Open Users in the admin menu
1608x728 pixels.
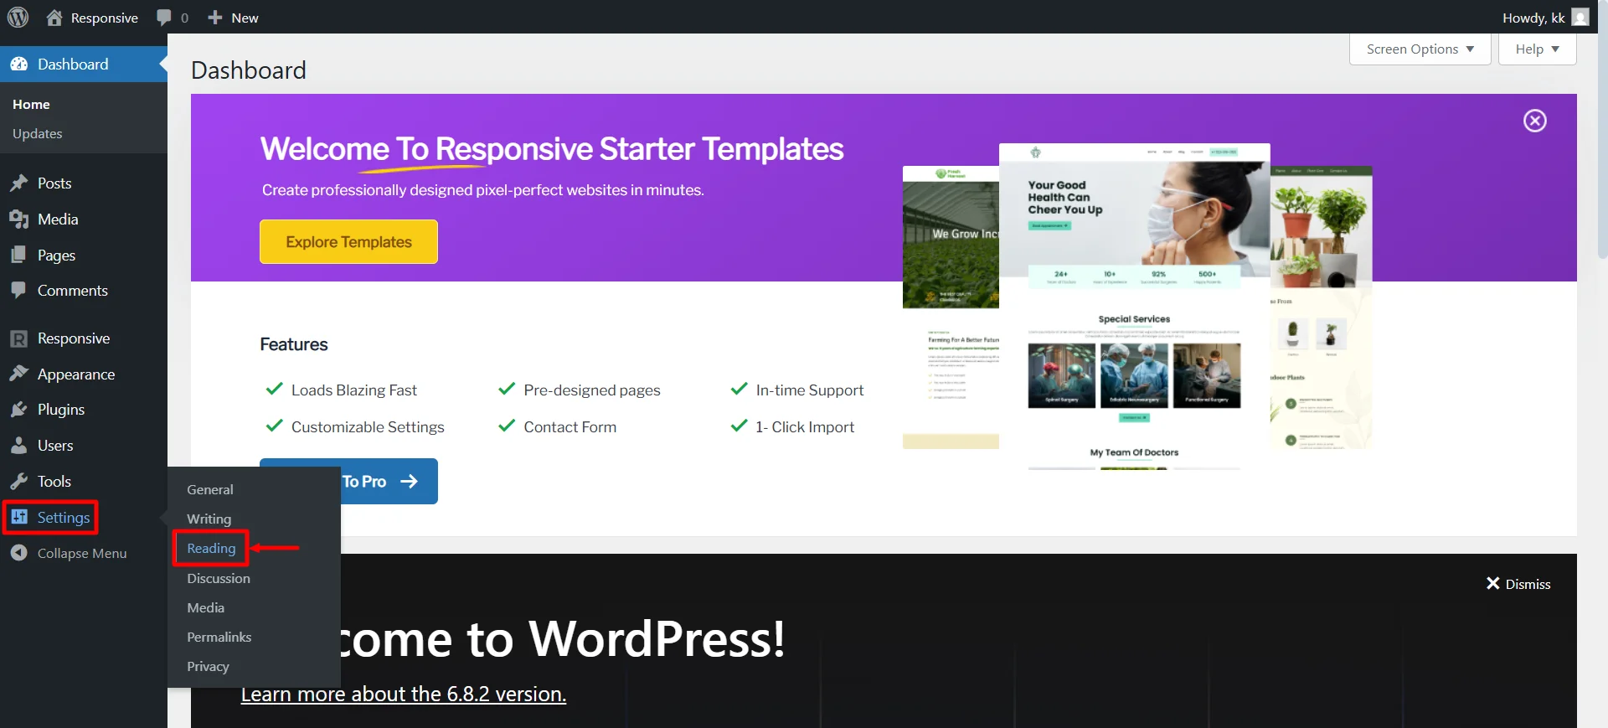click(x=55, y=446)
